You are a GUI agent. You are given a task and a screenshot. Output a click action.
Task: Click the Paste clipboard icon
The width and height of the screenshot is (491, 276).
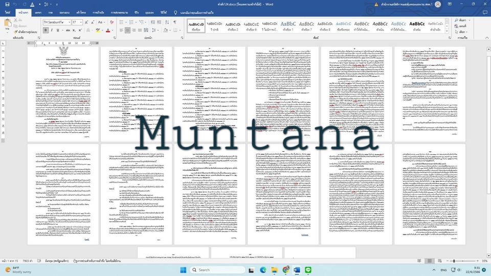pyautogui.click(x=7, y=24)
